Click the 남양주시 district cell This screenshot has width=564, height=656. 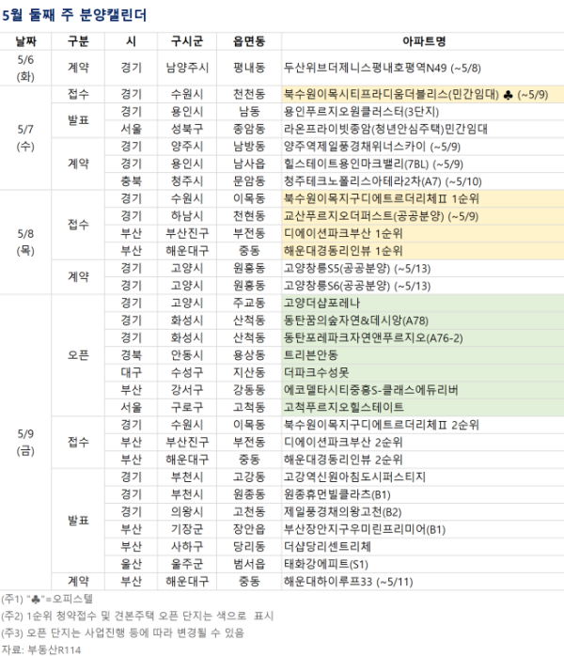coord(183,68)
